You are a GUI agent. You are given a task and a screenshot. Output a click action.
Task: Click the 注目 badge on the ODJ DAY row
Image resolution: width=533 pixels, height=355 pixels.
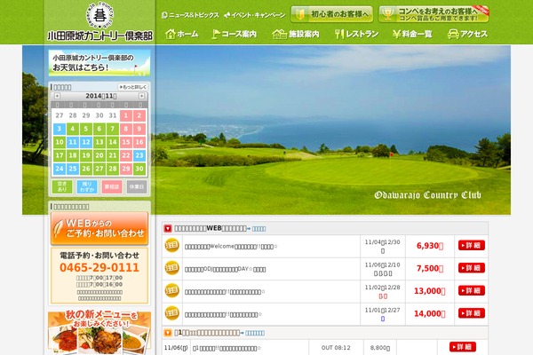coord(172,268)
